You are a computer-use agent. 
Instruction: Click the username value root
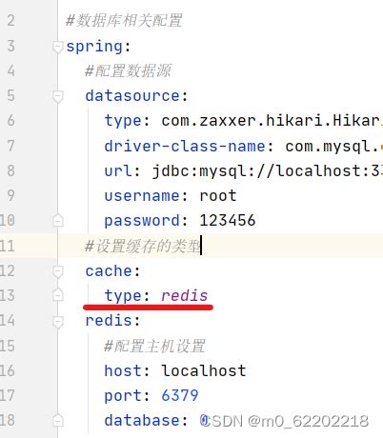[218, 195]
